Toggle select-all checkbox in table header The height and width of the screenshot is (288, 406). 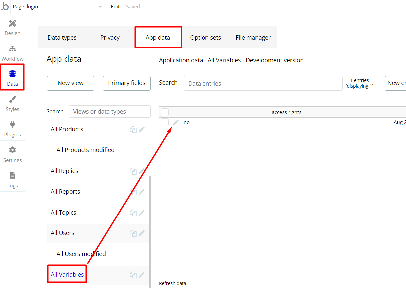point(165,112)
